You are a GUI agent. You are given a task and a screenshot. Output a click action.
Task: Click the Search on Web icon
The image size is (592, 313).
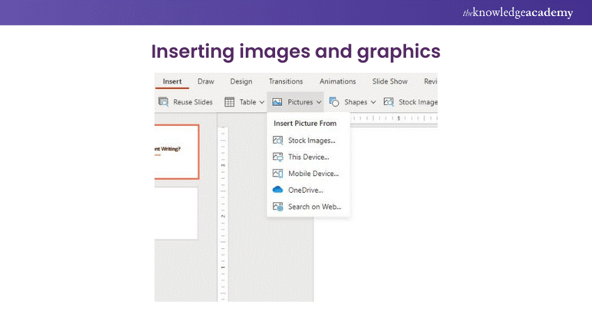click(278, 207)
